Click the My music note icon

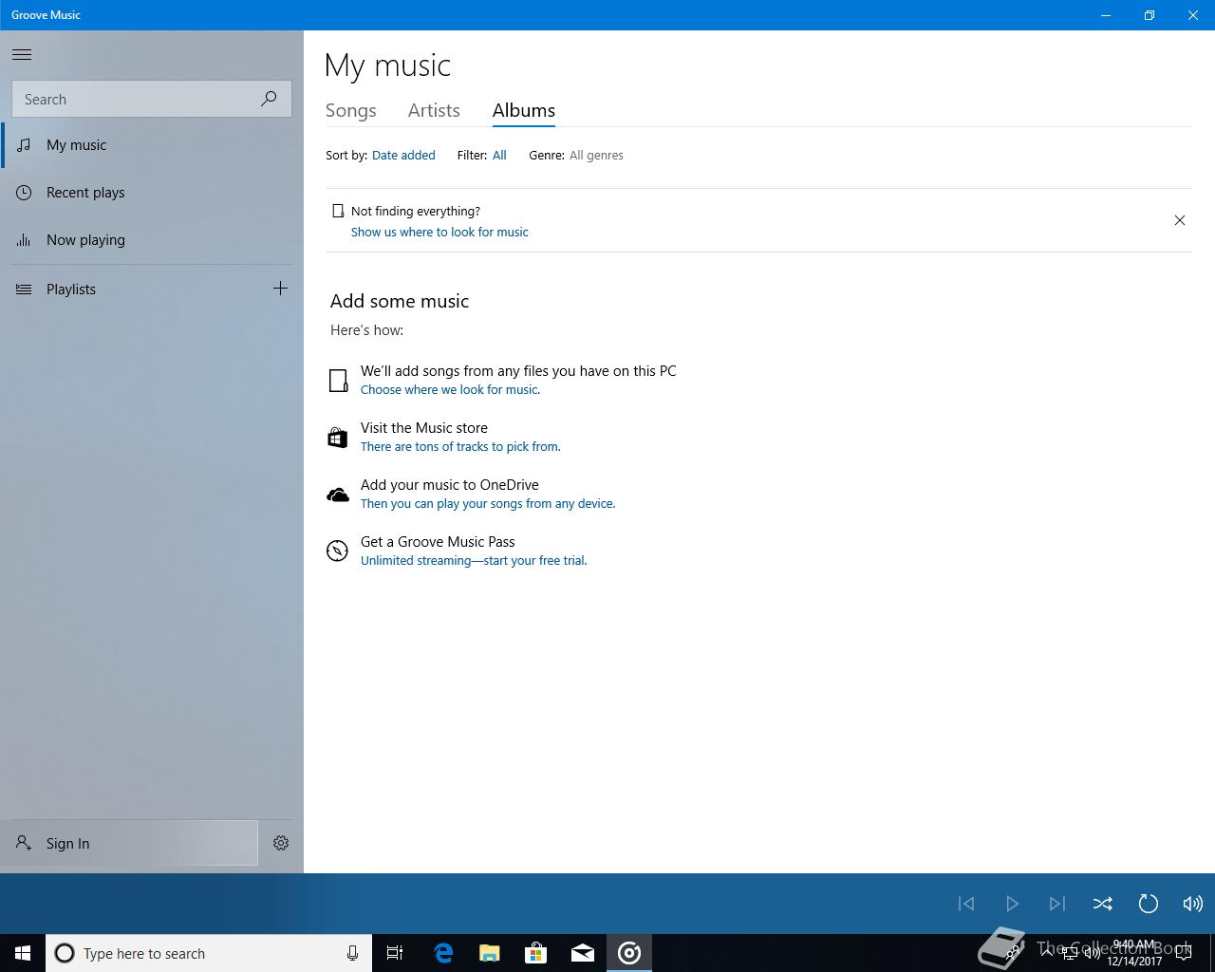(24, 145)
